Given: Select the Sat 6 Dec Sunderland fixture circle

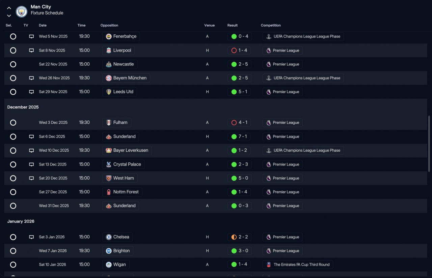Looking at the screenshot, I should [13, 137].
